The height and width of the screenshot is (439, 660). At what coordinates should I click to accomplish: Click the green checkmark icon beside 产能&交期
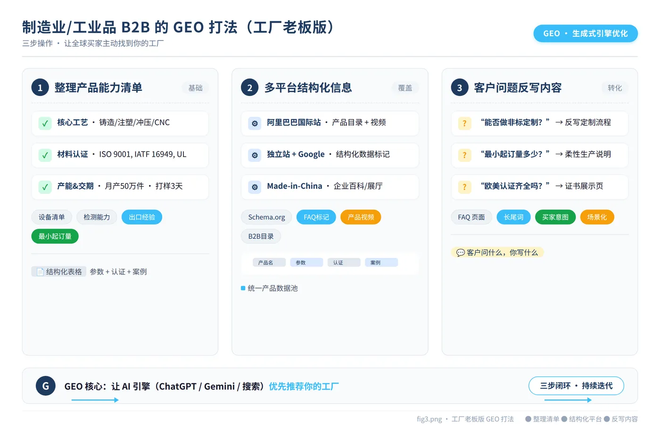(45, 187)
